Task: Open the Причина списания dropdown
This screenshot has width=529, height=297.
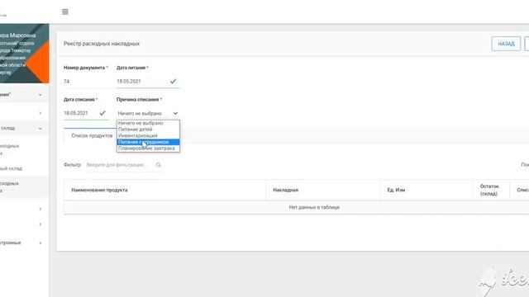Action: (x=148, y=114)
